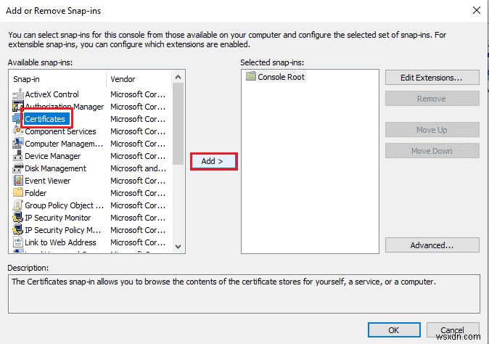Select the Component Services row

click(60, 131)
